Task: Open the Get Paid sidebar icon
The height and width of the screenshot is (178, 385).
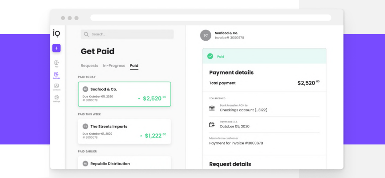Action: click(x=56, y=76)
